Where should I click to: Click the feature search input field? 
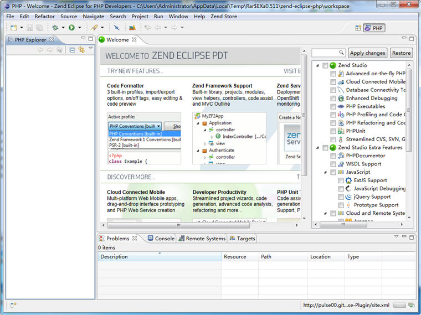point(328,53)
